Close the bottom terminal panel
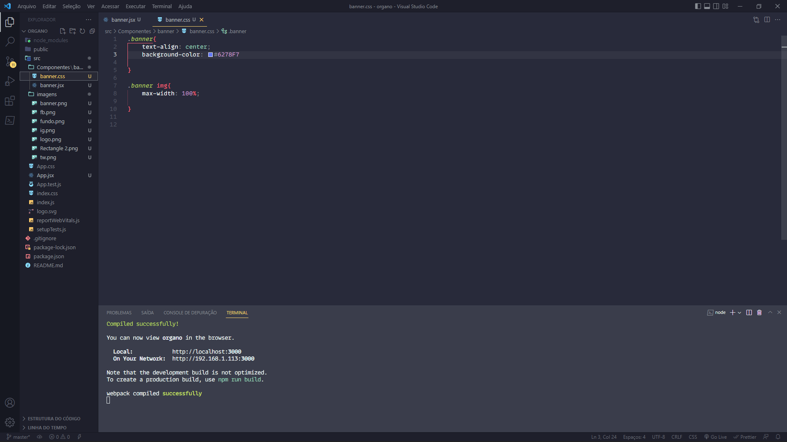The width and height of the screenshot is (787, 442). point(779,312)
